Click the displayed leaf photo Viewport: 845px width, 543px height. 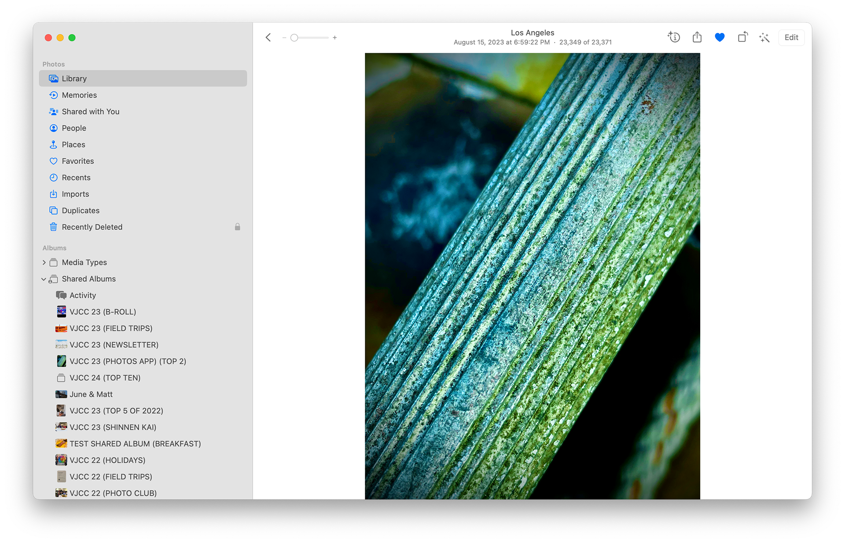click(533, 276)
